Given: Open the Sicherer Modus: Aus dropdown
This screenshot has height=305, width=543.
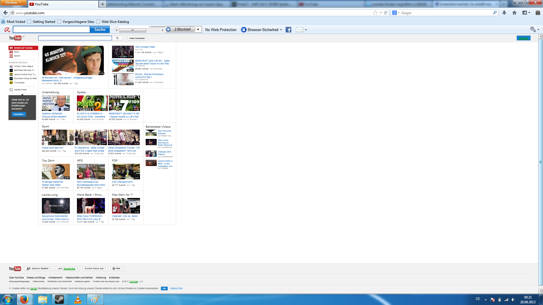Looking at the screenshot, I should click(95, 269).
